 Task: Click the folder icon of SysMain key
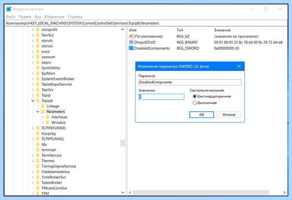(x=38, y=73)
